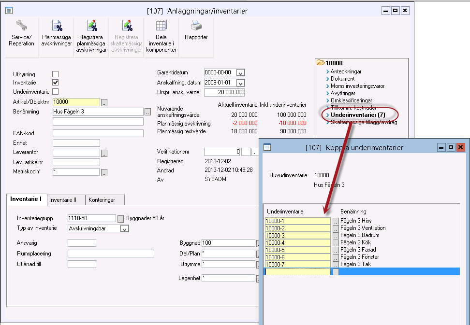Open Koppla underinventarier window menu icon

point(267,147)
